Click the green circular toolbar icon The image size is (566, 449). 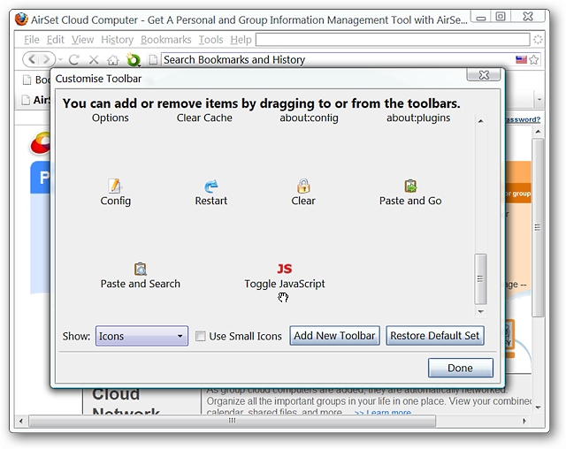pos(133,59)
